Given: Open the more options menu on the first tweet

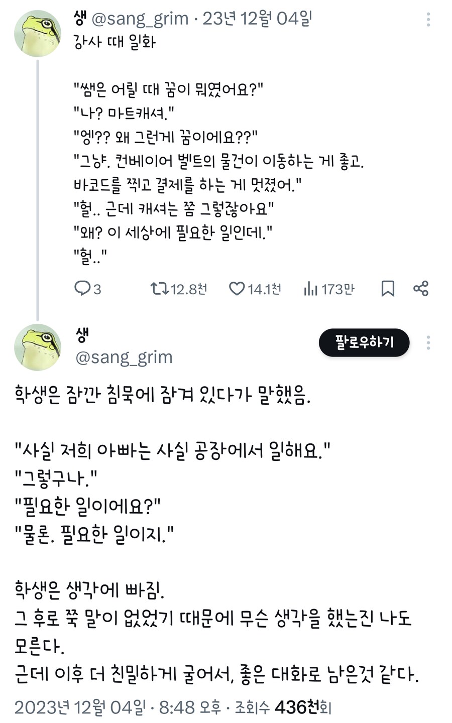Looking at the screenshot, I should 428,19.
